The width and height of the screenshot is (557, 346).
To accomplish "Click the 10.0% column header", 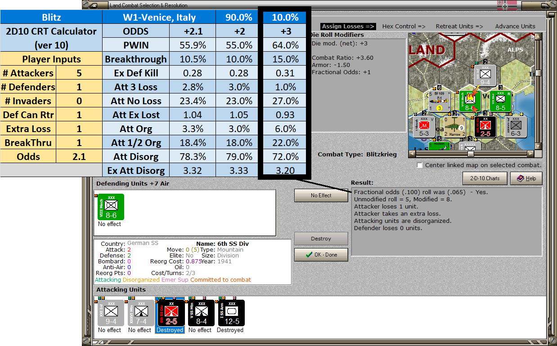I will 285,18.
